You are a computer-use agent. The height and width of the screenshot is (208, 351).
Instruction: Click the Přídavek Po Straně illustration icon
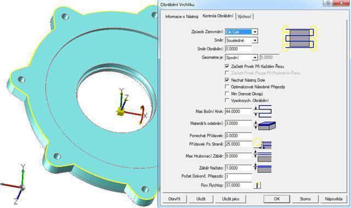pyautogui.click(x=263, y=143)
